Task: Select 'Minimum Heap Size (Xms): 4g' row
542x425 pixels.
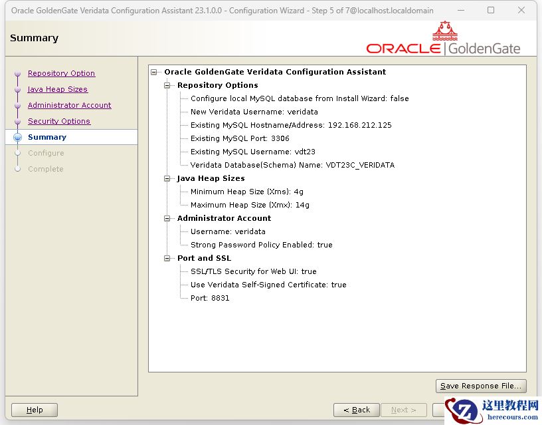Action: click(x=247, y=192)
